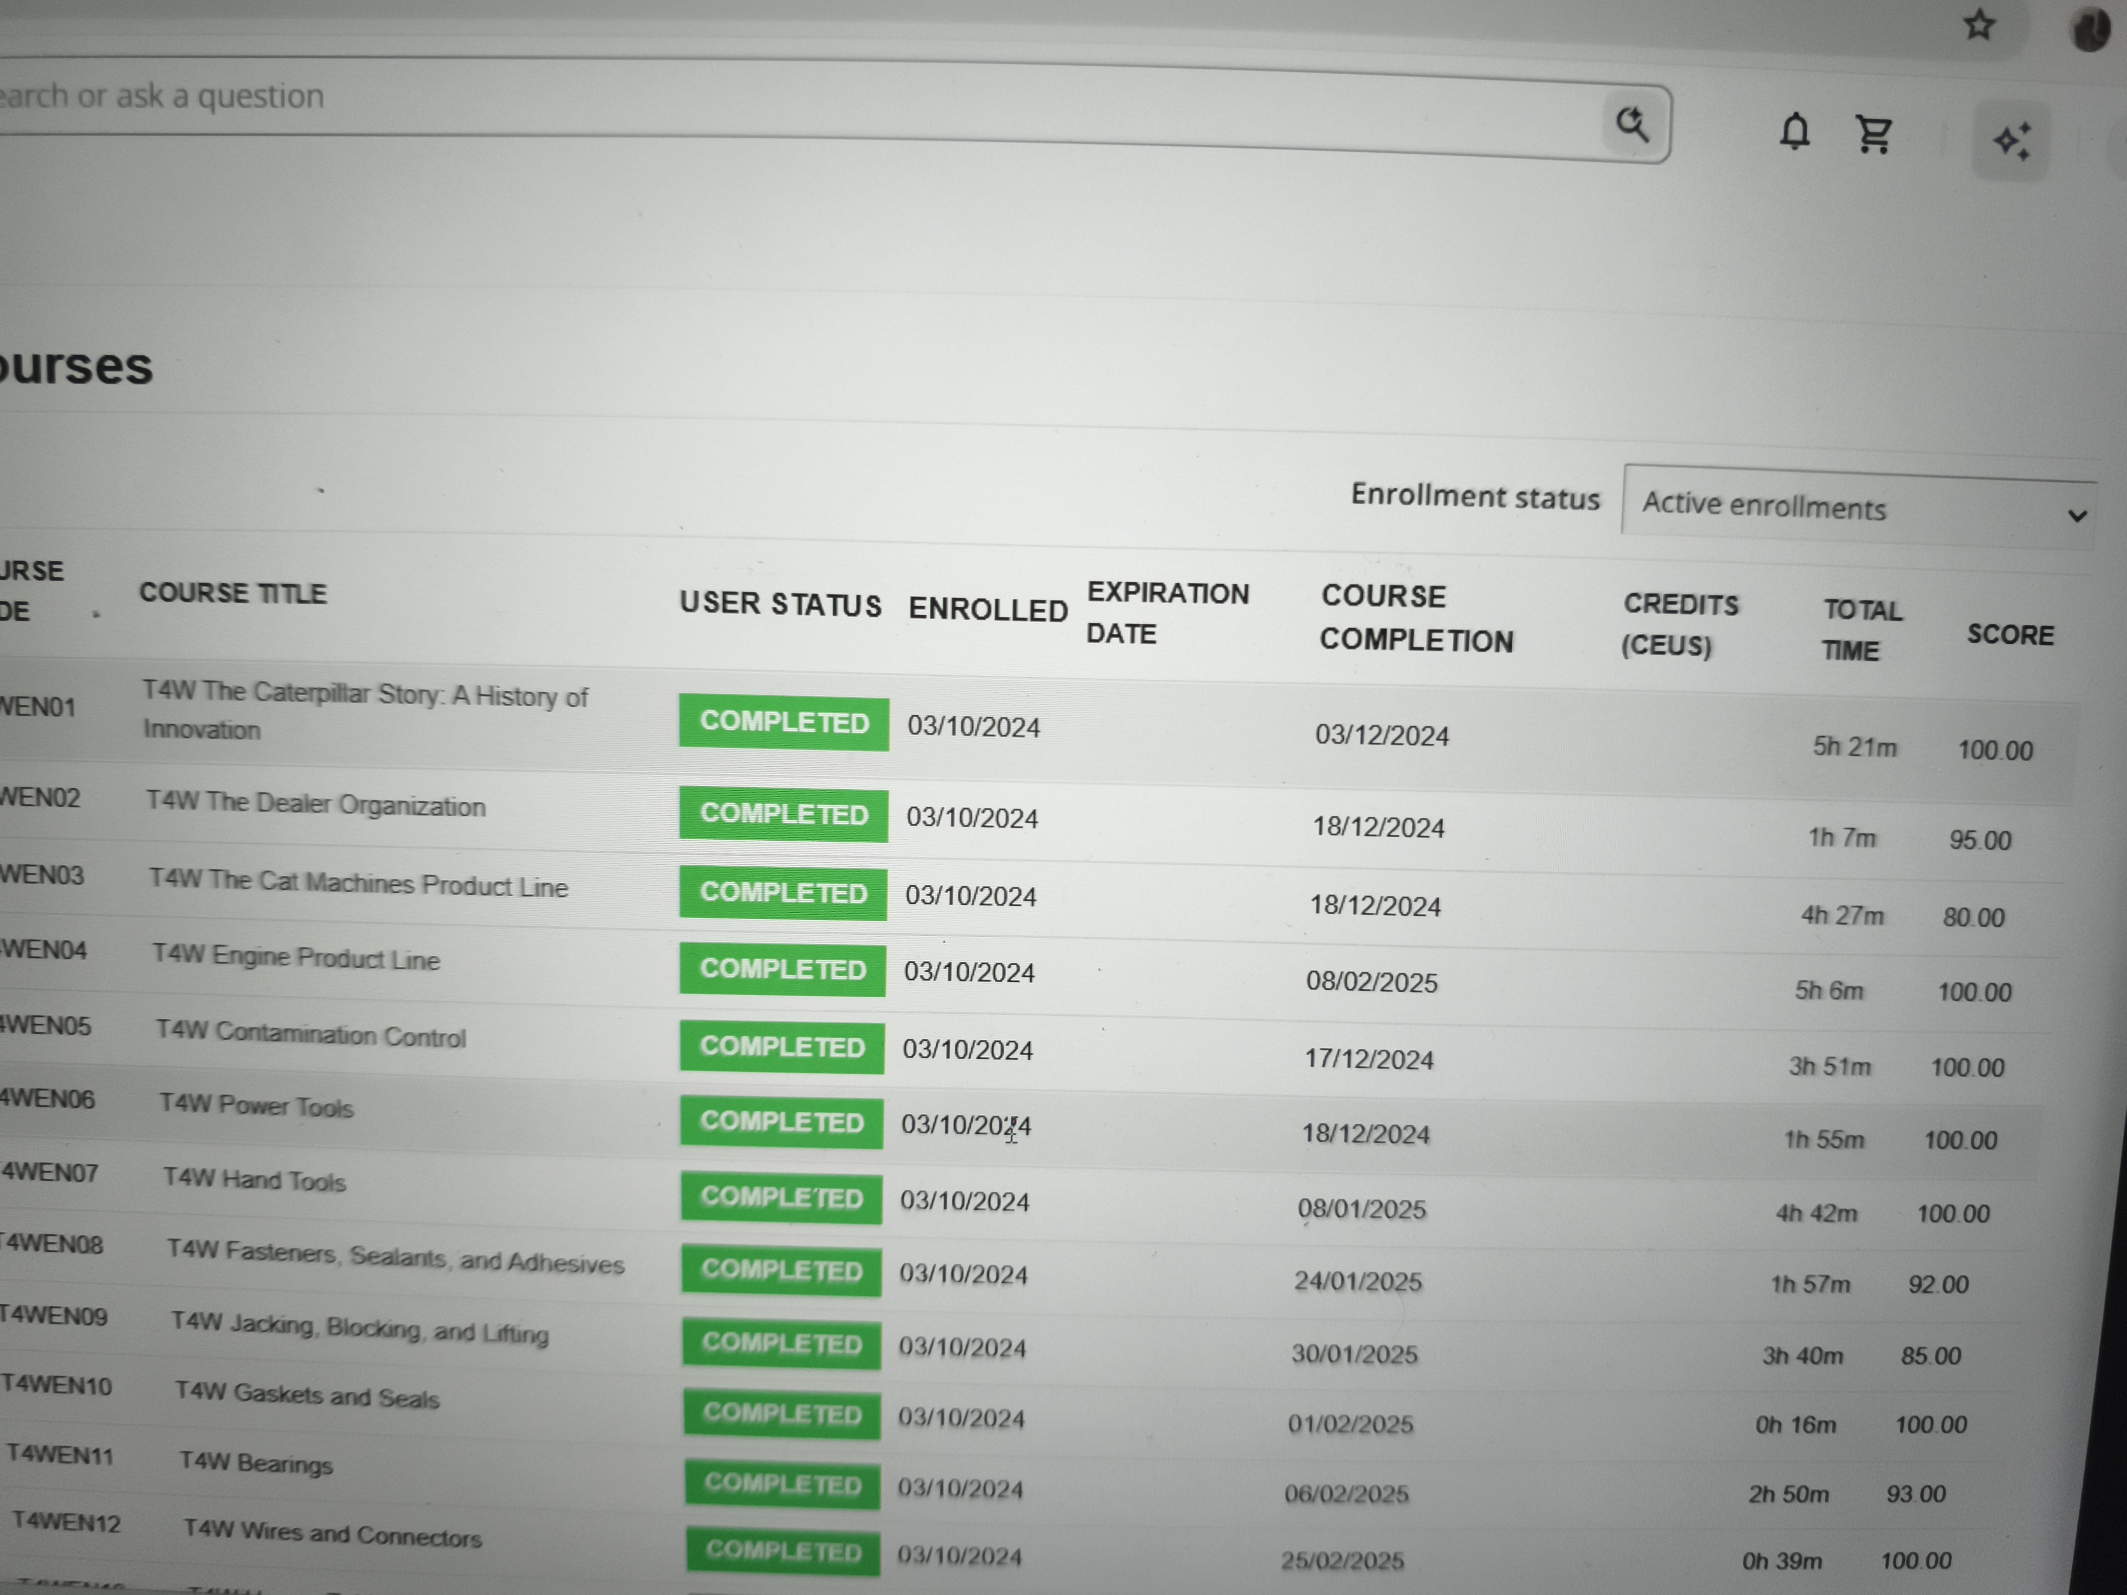
Task: Select enrolled date for T4W Hand Tools
Action: pos(964,1201)
